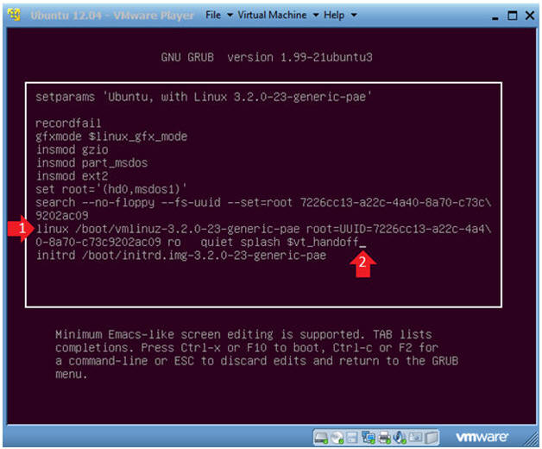Click the 'insmod gzio' line
The height and width of the screenshot is (449, 542).
(72, 149)
